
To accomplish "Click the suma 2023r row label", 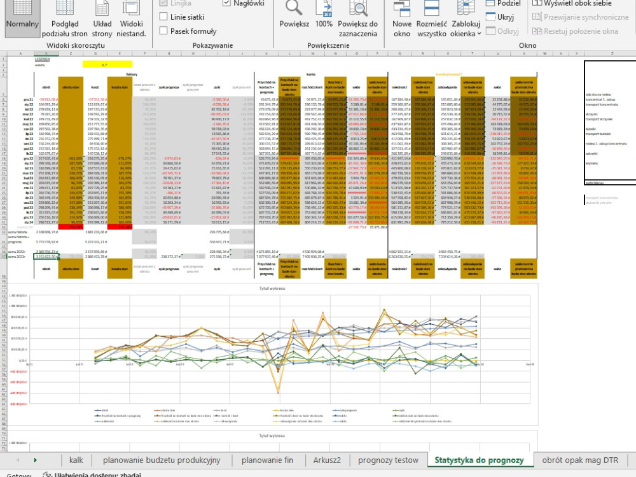I will [17, 257].
